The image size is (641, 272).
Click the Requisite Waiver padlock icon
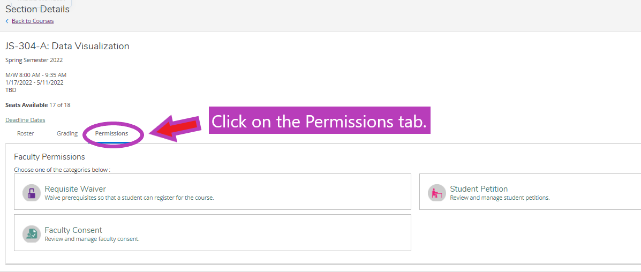pyautogui.click(x=31, y=193)
